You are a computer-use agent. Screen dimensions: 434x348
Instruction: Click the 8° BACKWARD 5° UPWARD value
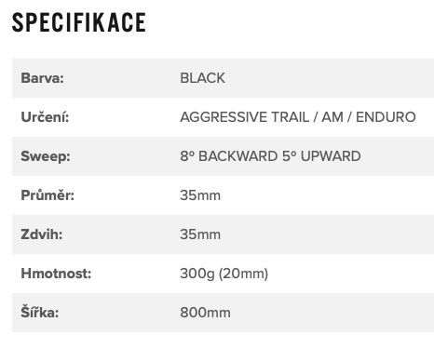click(x=270, y=156)
